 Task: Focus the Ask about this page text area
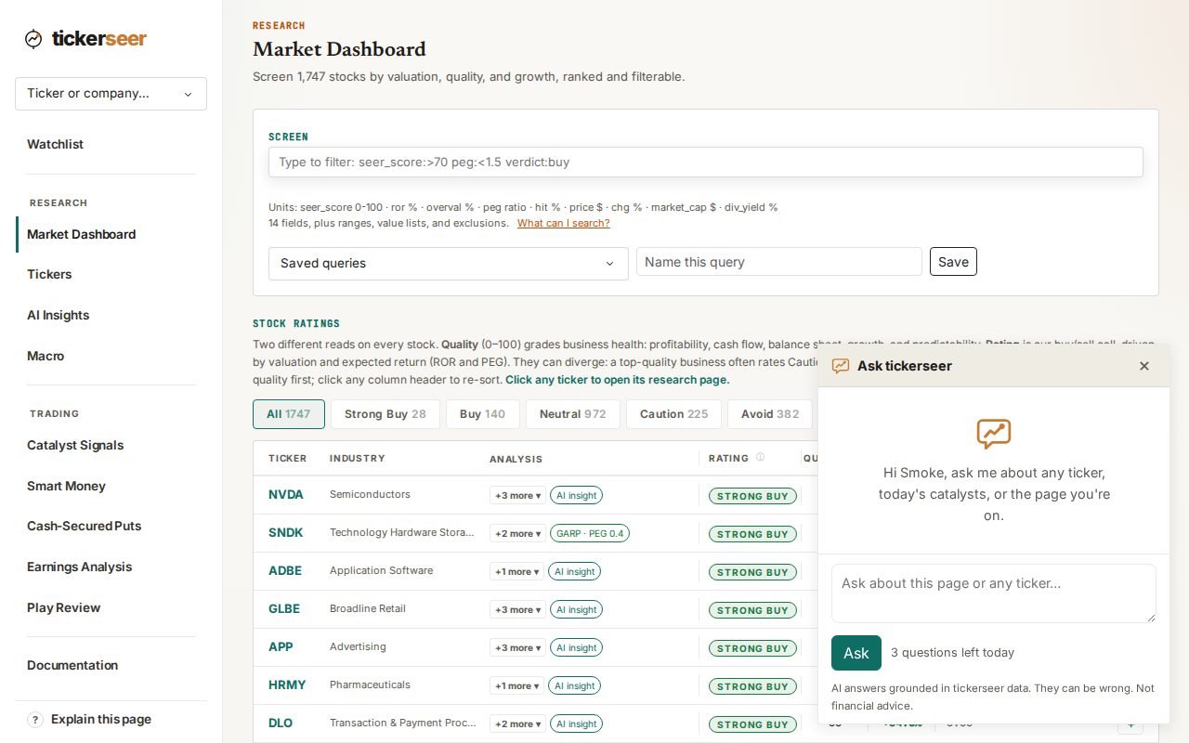click(x=994, y=593)
